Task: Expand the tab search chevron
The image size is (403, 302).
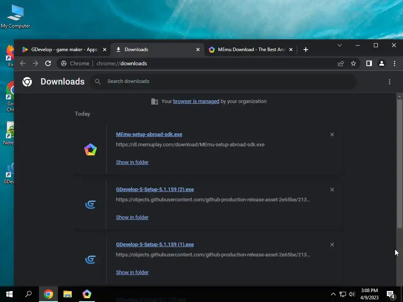Action: [x=340, y=46]
